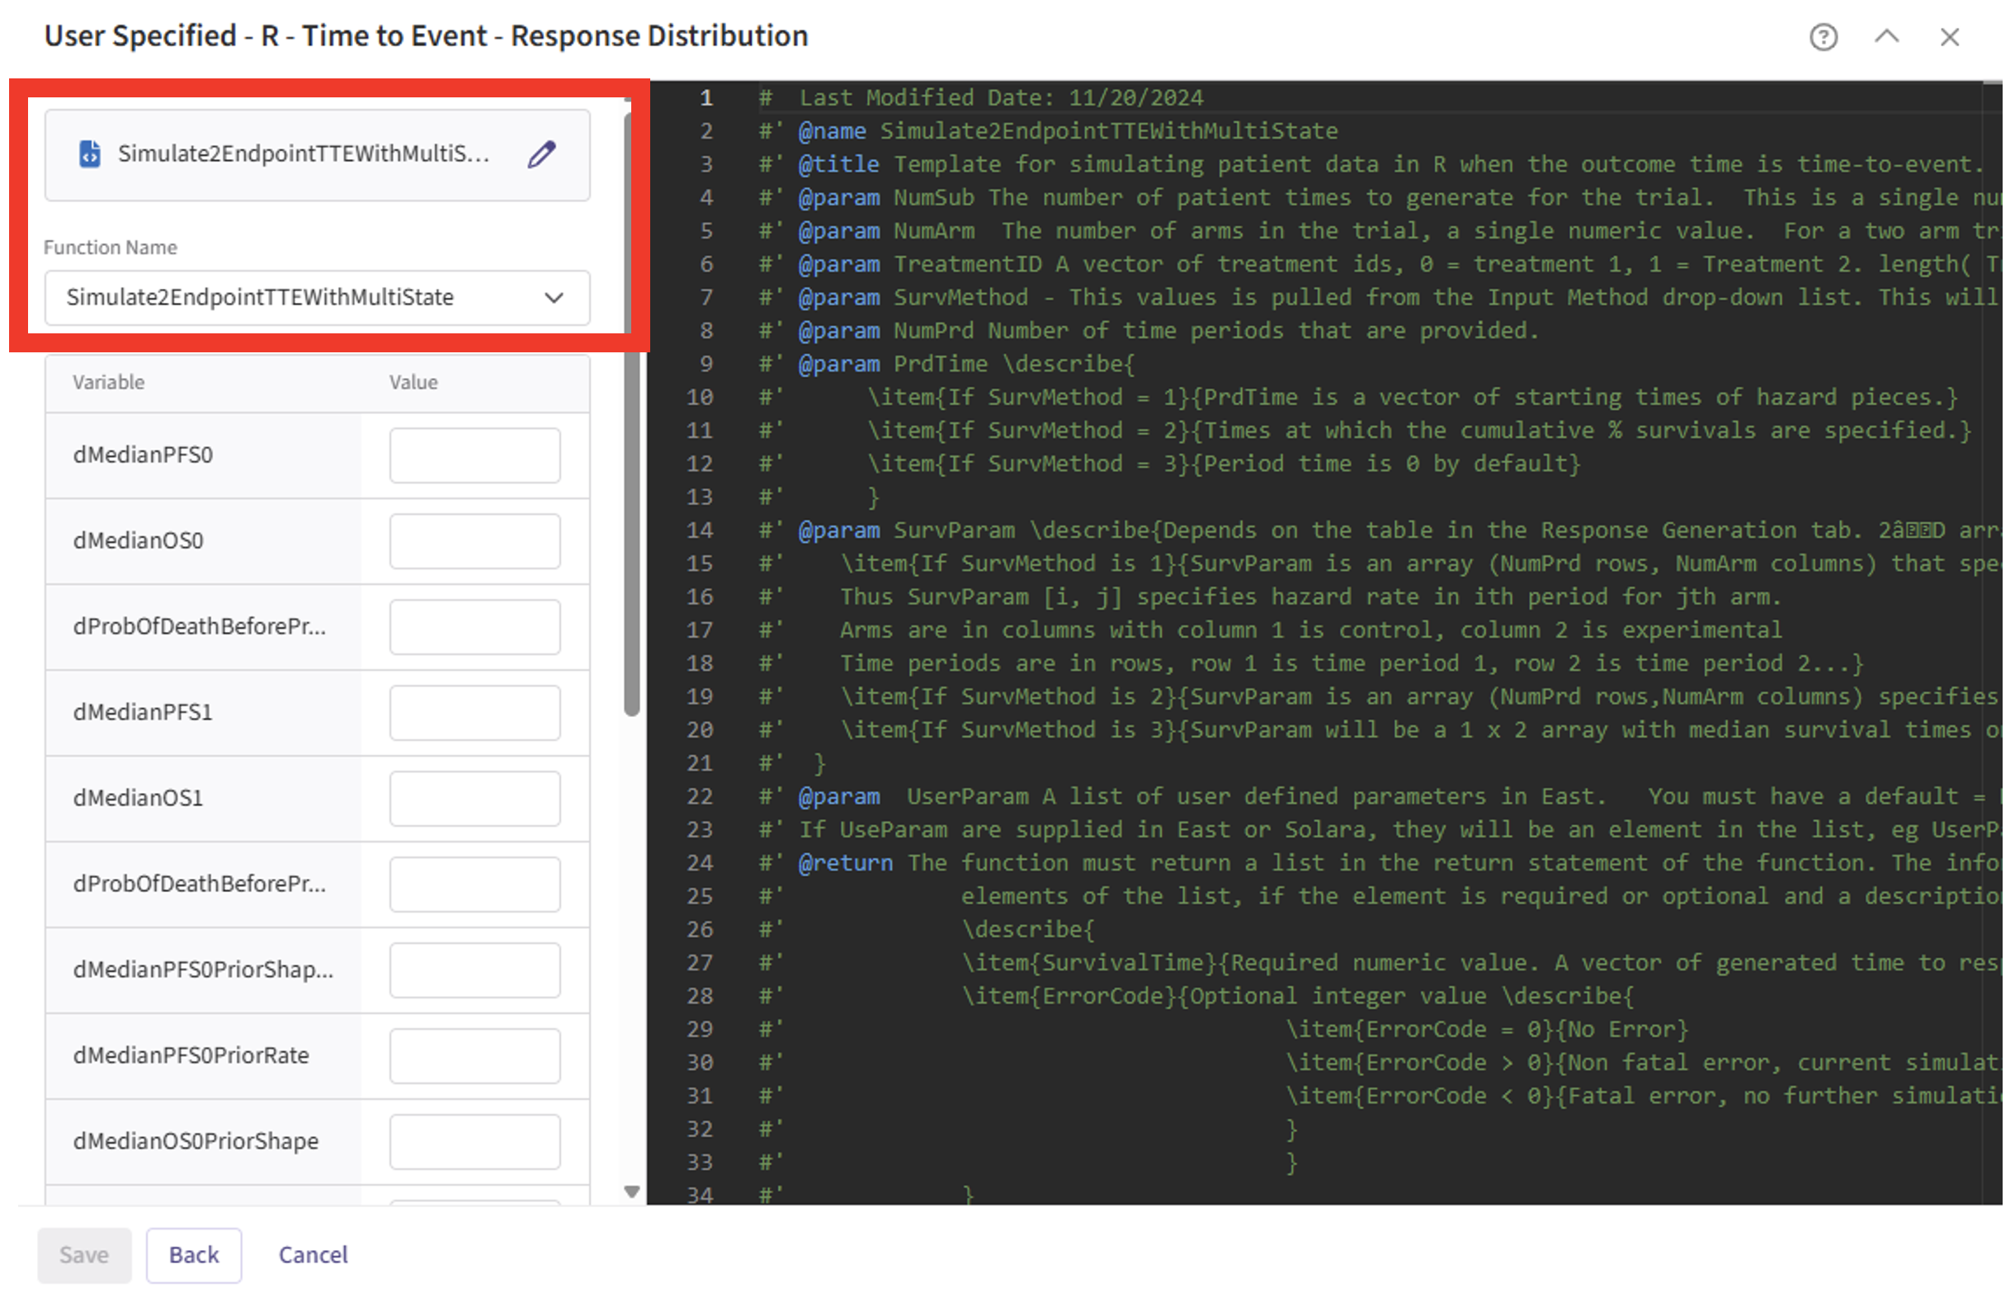Click the dMedianPFS0PriorRate value box
Image resolution: width=2015 pixels, height=1307 pixels.
pyautogui.click(x=474, y=1055)
